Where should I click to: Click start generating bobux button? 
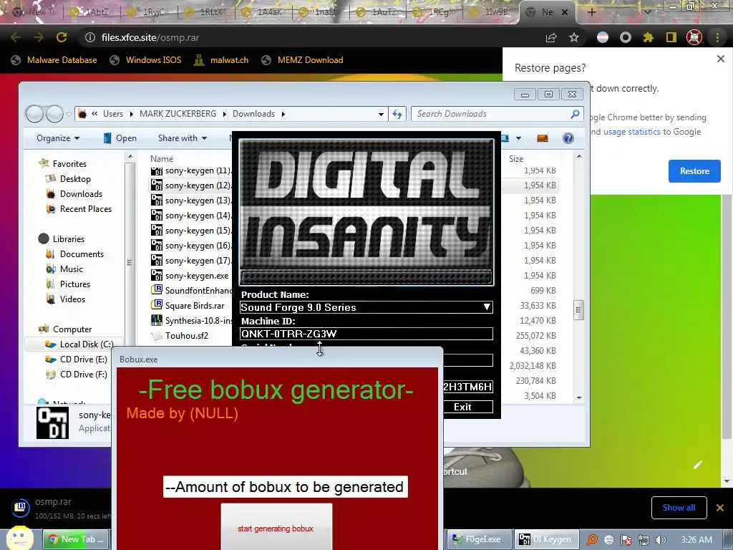point(276,526)
